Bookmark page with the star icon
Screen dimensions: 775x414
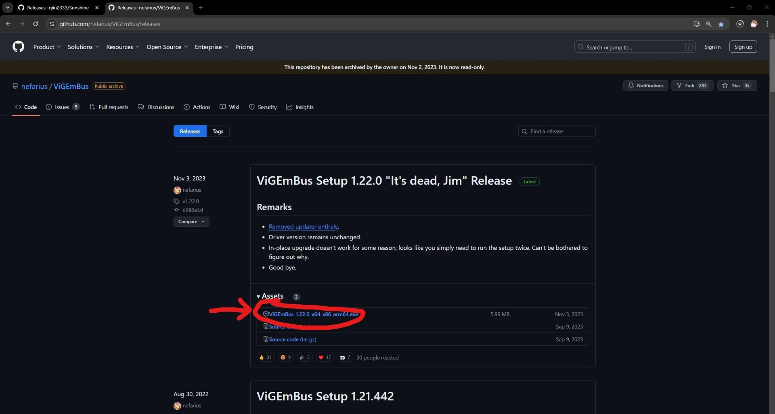[x=721, y=24]
